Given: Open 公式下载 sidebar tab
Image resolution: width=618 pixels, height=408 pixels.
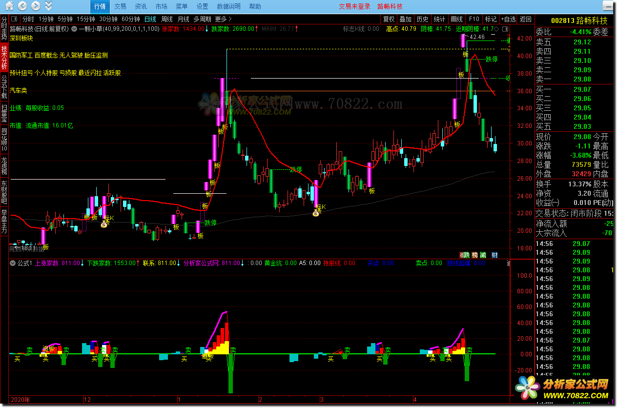Looking at the screenshot, I should click(x=4, y=87).
